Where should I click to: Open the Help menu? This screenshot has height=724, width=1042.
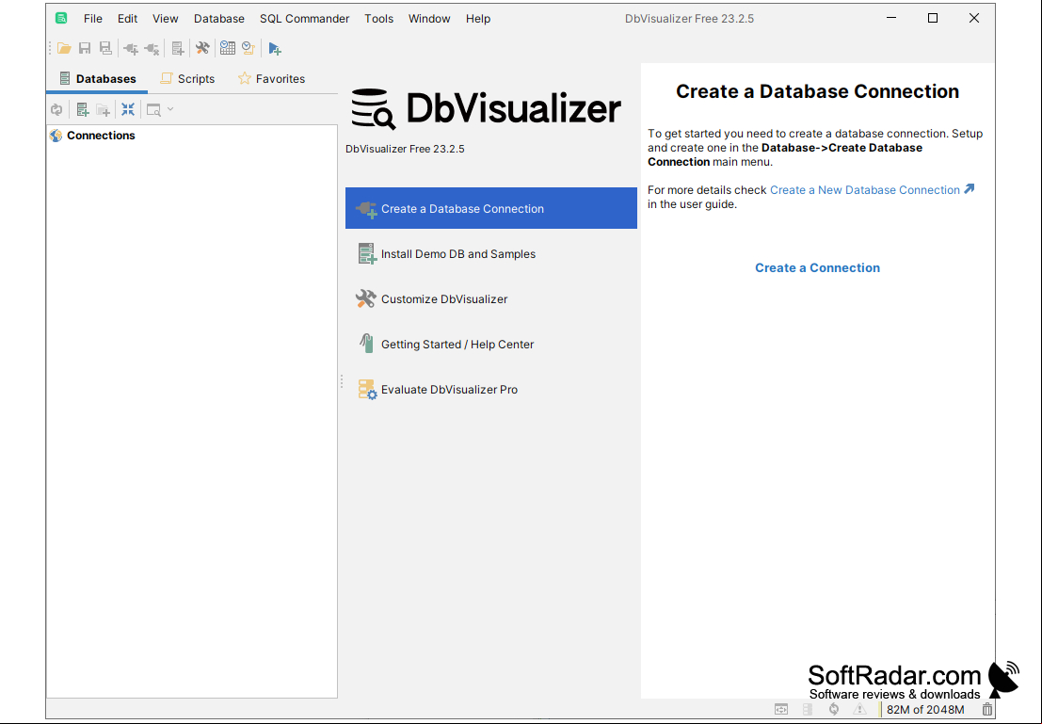478,19
